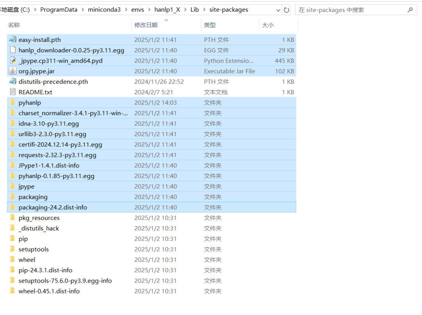This screenshot has height=315, width=422.
Task: Expand the chevron after Lib breadcrumb
Action: click(x=204, y=10)
